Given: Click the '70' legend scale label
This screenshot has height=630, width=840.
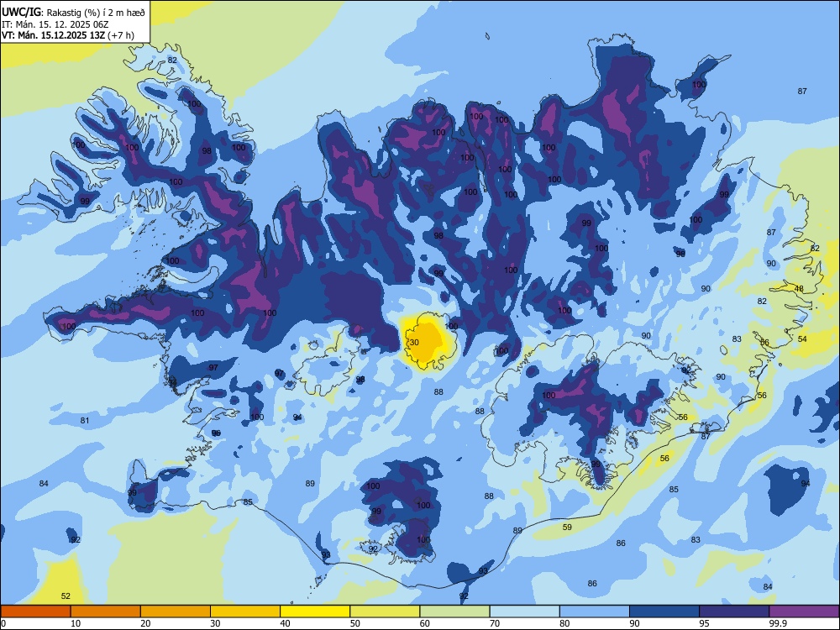Looking at the screenshot, I should [x=495, y=623].
